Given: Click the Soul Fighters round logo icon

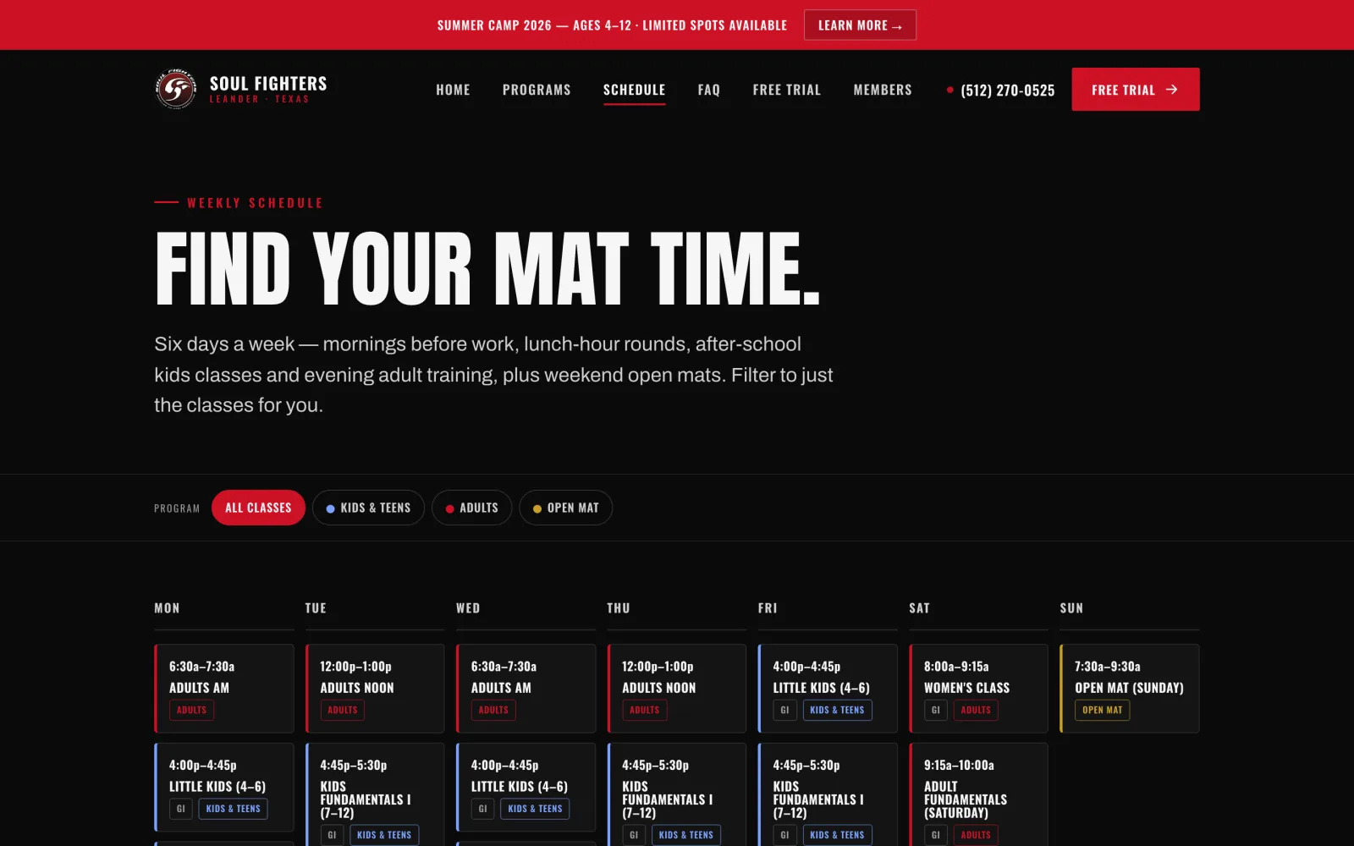Looking at the screenshot, I should click(x=176, y=89).
